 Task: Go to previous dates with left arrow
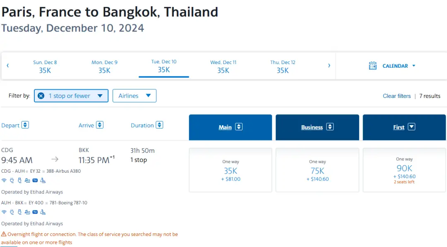(7, 65)
